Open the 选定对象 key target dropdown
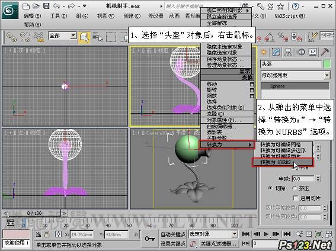Image resolution: width=336 pixels, height=251 pixels. pos(235,234)
